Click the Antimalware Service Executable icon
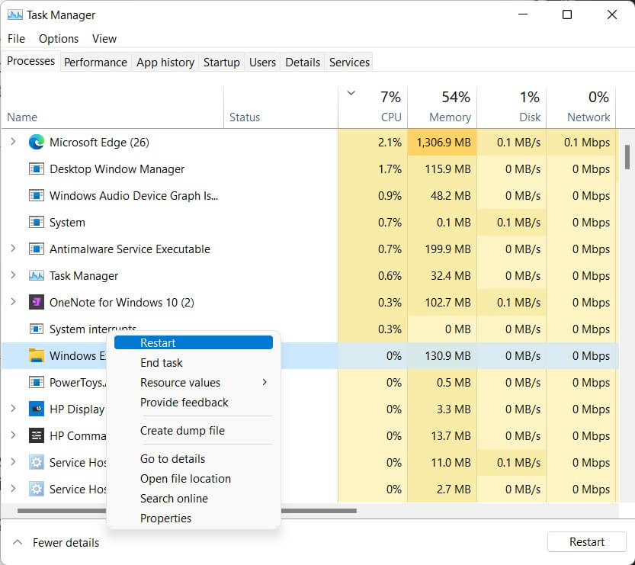 pyautogui.click(x=37, y=249)
